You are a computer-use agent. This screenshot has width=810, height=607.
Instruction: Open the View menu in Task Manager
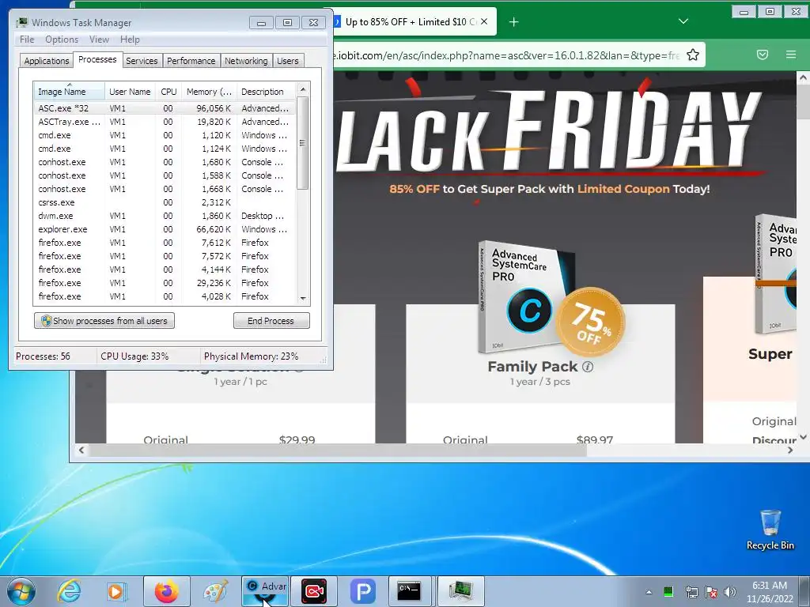pyautogui.click(x=99, y=40)
